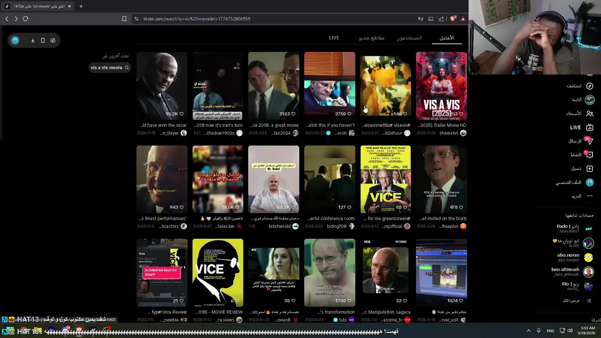Open the Brave Shields lion icon

click(453, 19)
